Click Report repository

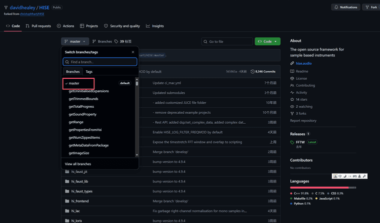pyautogui.click(x=303, y=120)
